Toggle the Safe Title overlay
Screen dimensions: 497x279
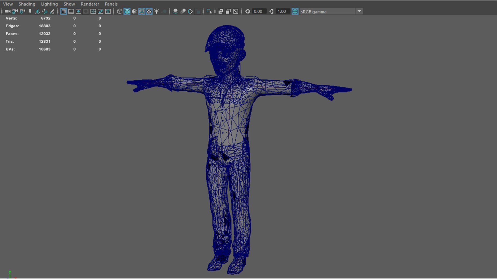(108, 11)
